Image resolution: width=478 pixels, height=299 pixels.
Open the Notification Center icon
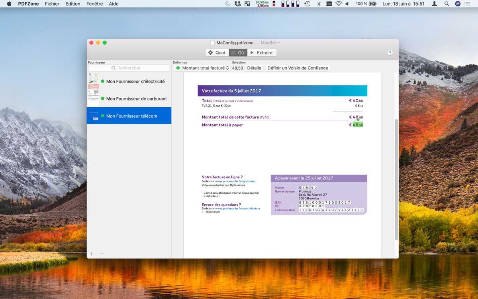click(468, 4)
